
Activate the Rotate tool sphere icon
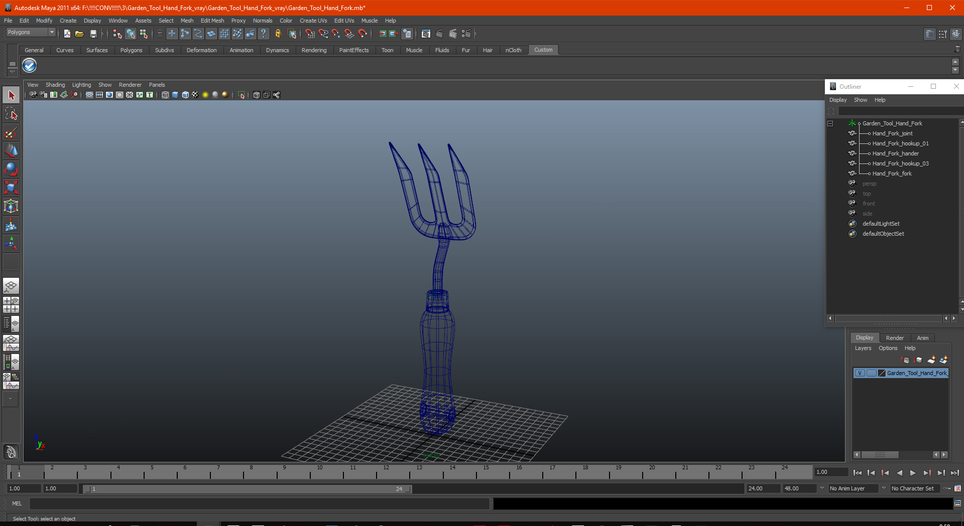tap(11, 169)
